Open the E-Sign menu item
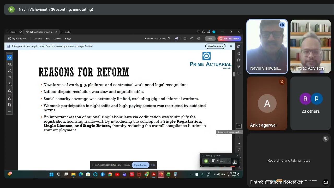Image resolution: width=334 pixels, height=188 pixels. [x=68, y=39]
